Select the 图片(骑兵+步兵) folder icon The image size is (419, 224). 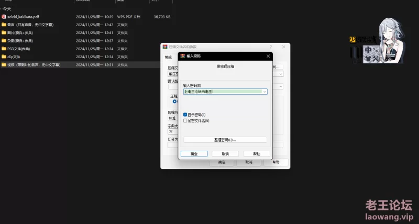4,32
